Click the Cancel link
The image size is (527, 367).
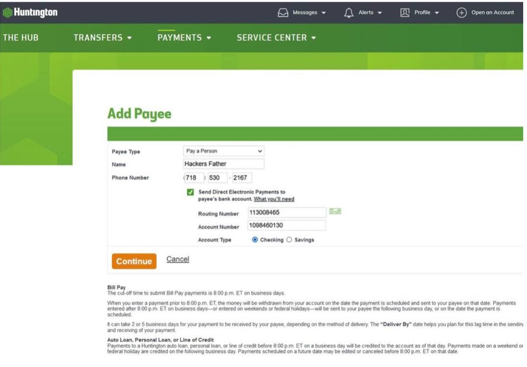177,259
